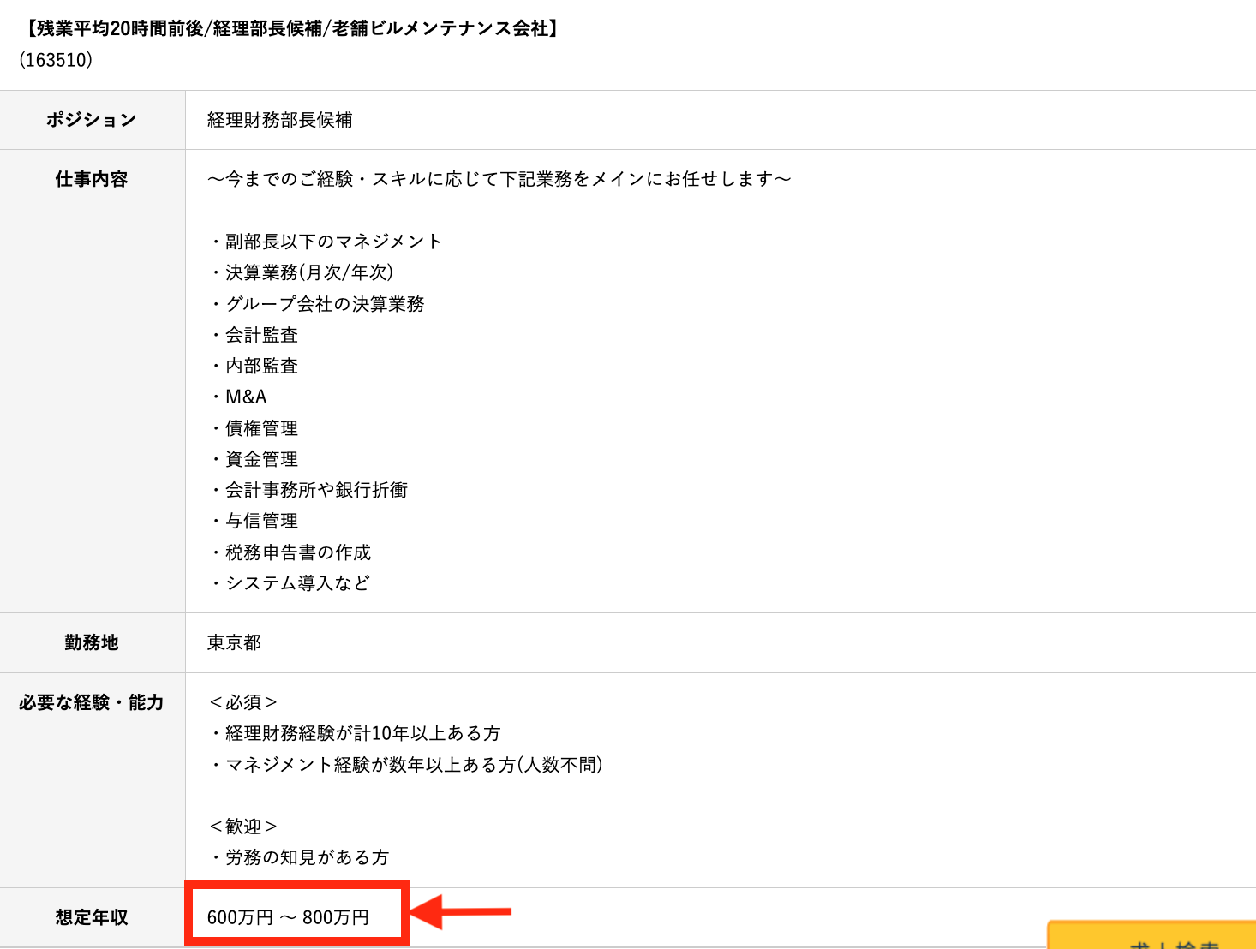Select the 想定年収 row label
The height and width of the screenshot is (949, 1256).
(92, 917)
